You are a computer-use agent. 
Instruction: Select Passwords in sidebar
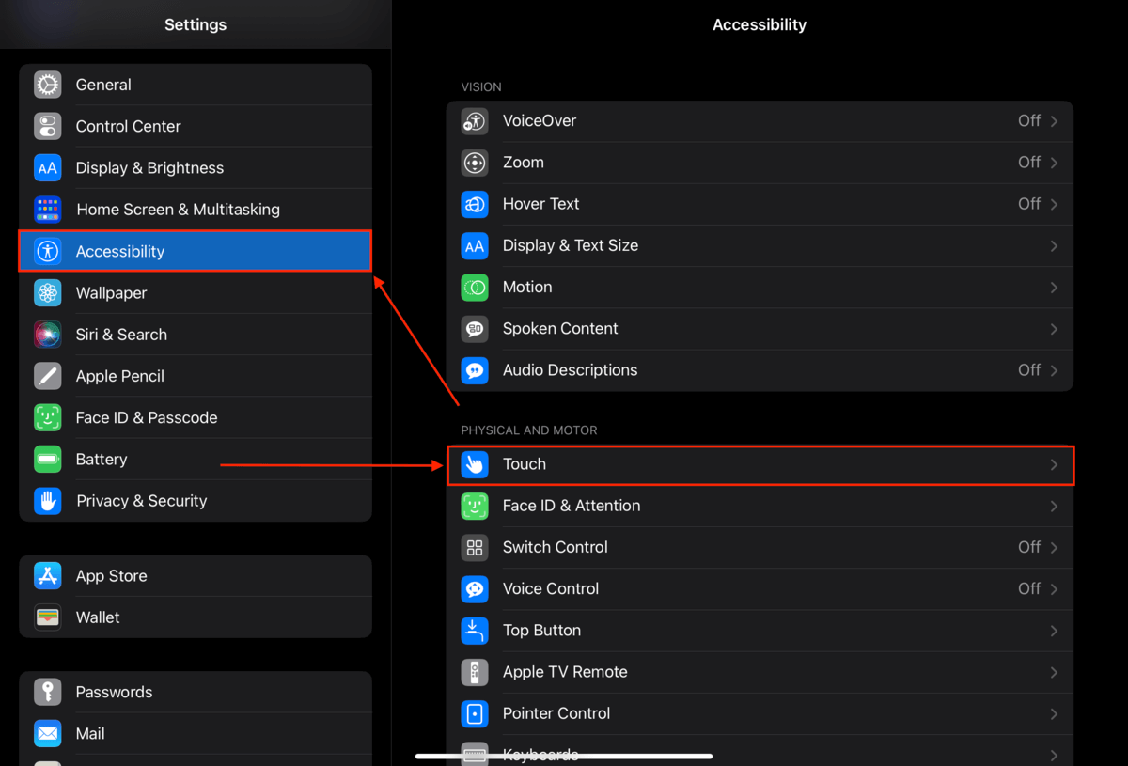point(196,692)
